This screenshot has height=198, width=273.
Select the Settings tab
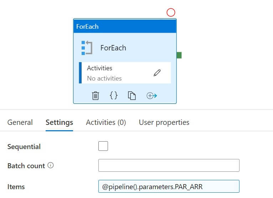coord(59,122)
